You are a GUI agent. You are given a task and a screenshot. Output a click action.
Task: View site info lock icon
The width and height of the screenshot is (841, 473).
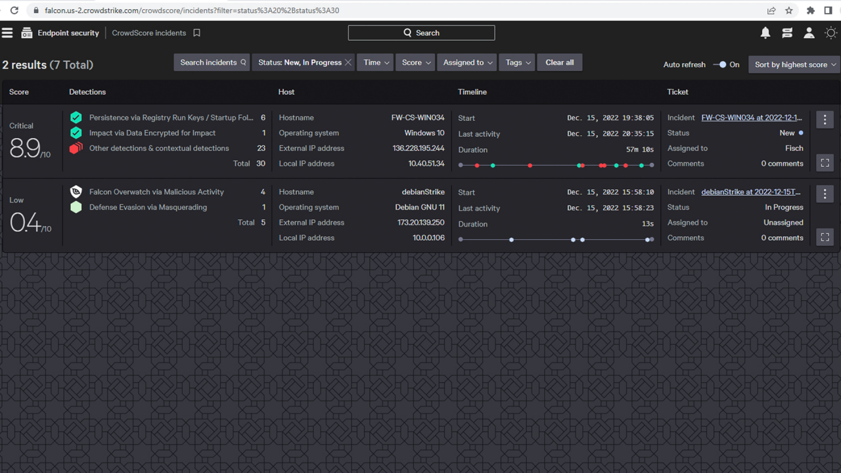[35, 11]
